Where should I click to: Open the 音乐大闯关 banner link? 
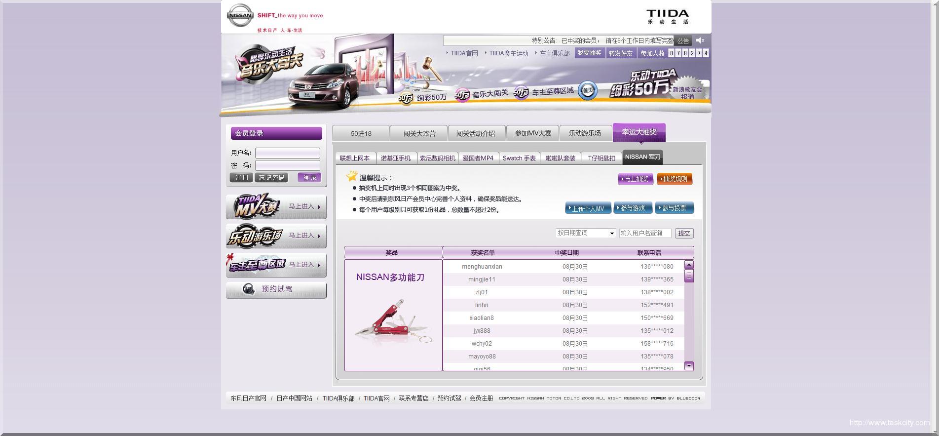[482, 94]
